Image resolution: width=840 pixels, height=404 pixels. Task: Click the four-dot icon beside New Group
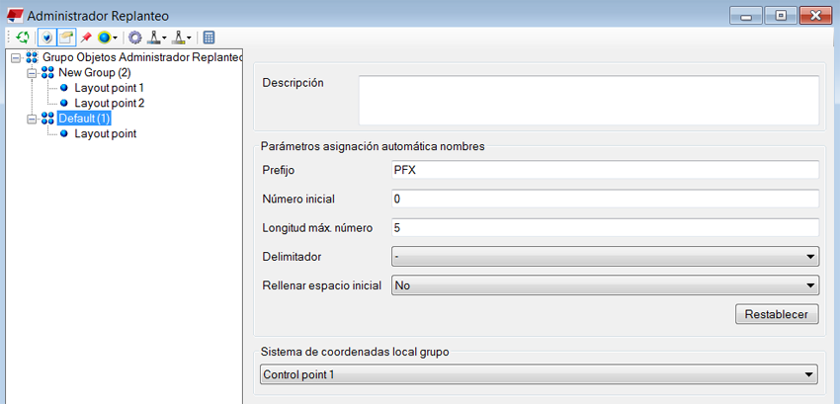(x=47, y=72)
